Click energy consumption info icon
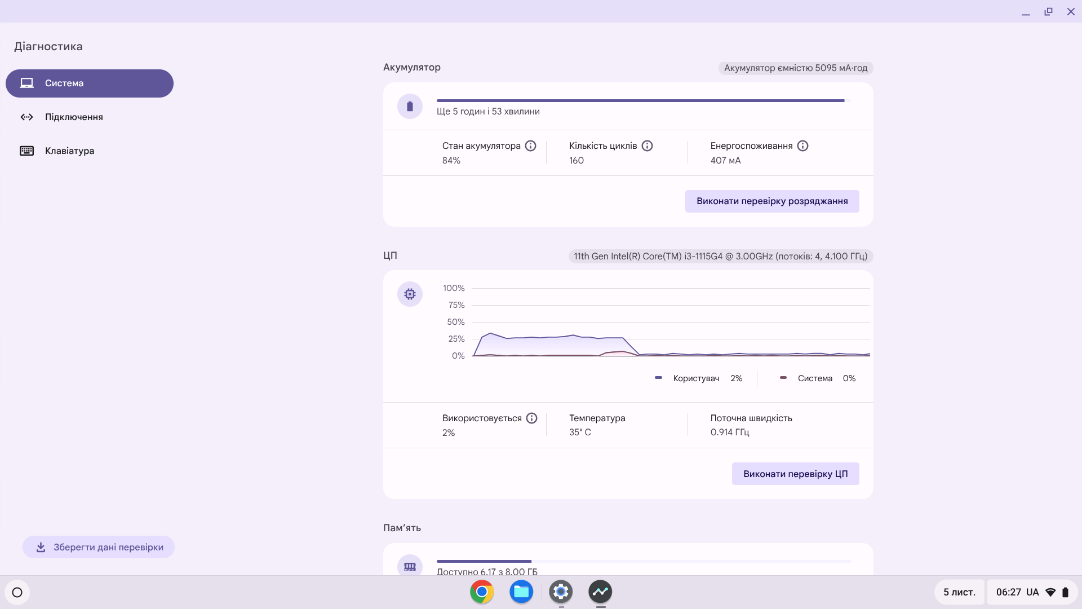This screenshot has width=1082, height=609. [x=802, y=146]
